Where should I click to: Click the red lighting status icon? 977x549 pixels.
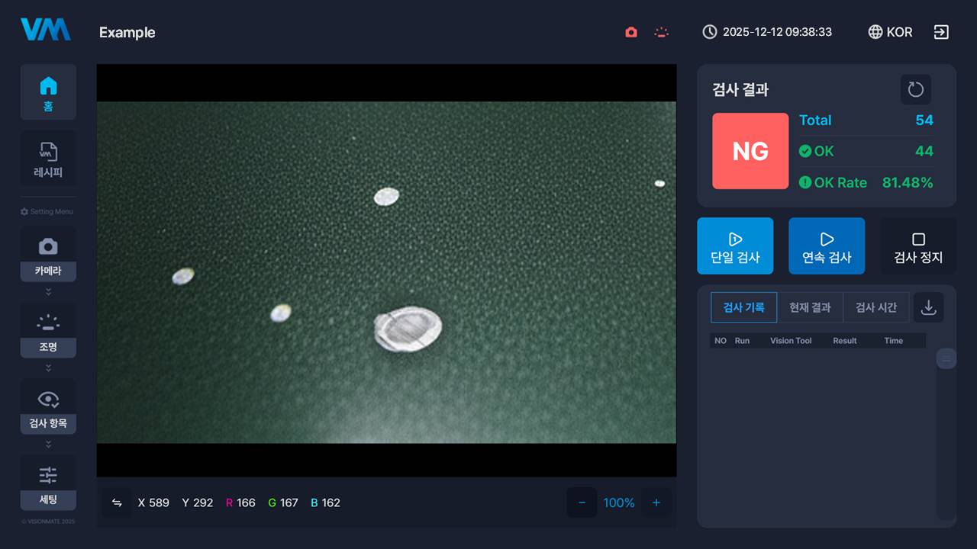[x=662, y=32]
